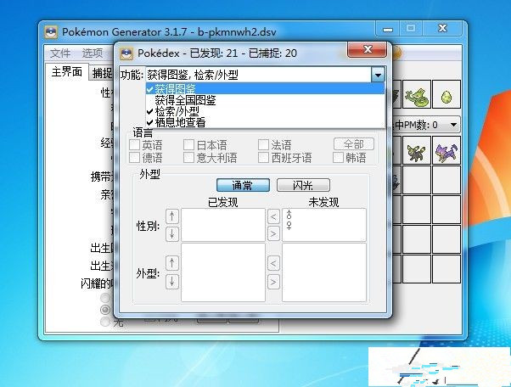511x387 pixels.
Task: Click the 已发现 gender list box
Action: tap(223, 225)
